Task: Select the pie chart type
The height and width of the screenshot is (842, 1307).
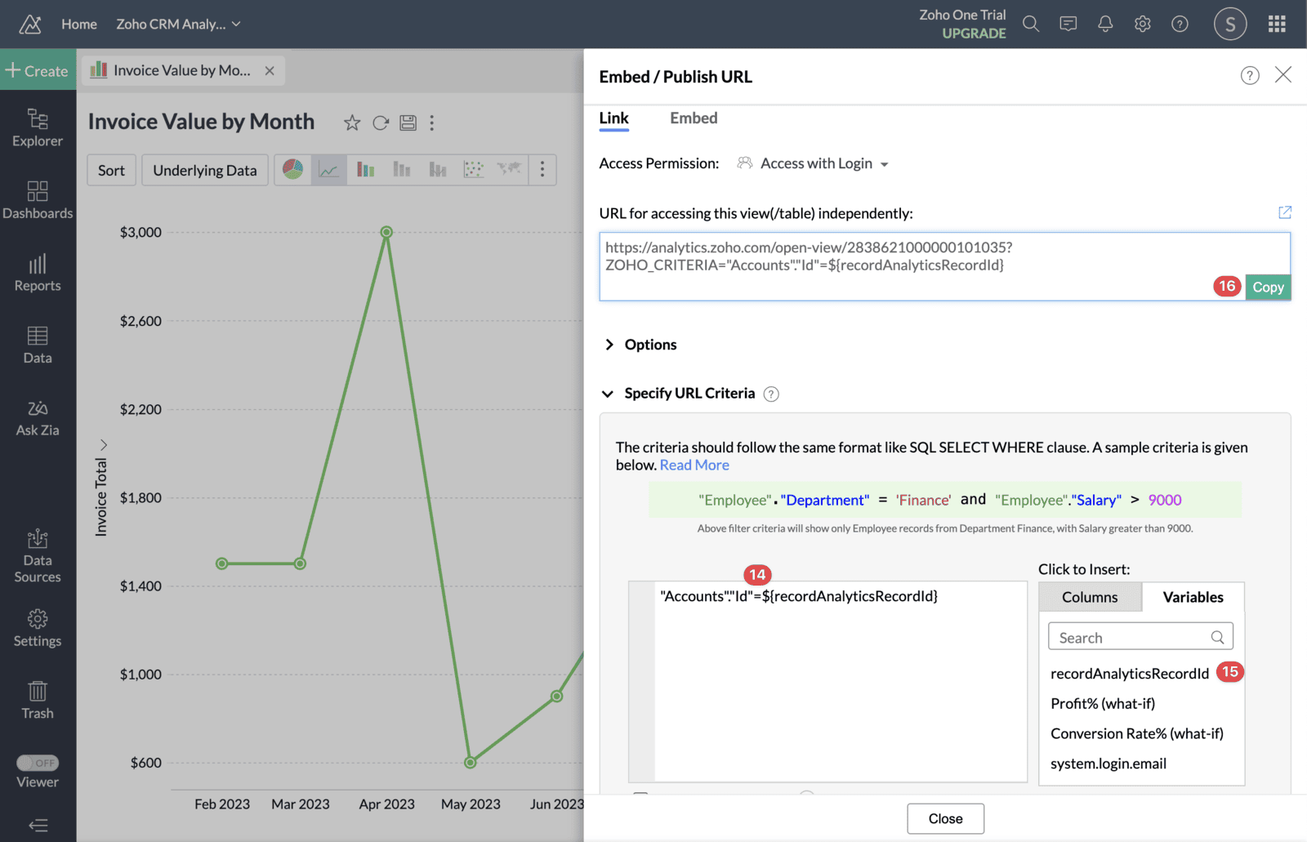Action: tap(292, 169)
